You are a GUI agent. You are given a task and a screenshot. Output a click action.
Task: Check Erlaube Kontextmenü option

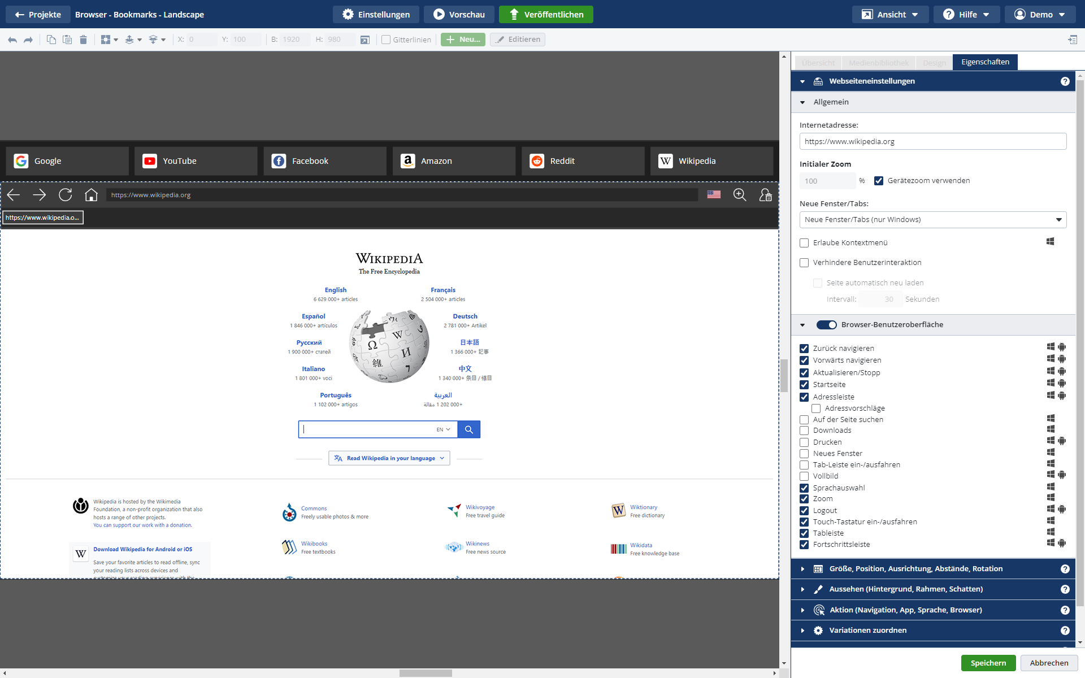(x=804, y=243)
